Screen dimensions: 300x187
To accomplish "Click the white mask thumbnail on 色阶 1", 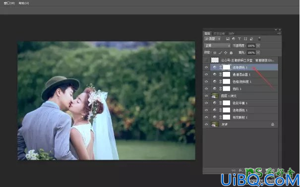I will 226,89.
